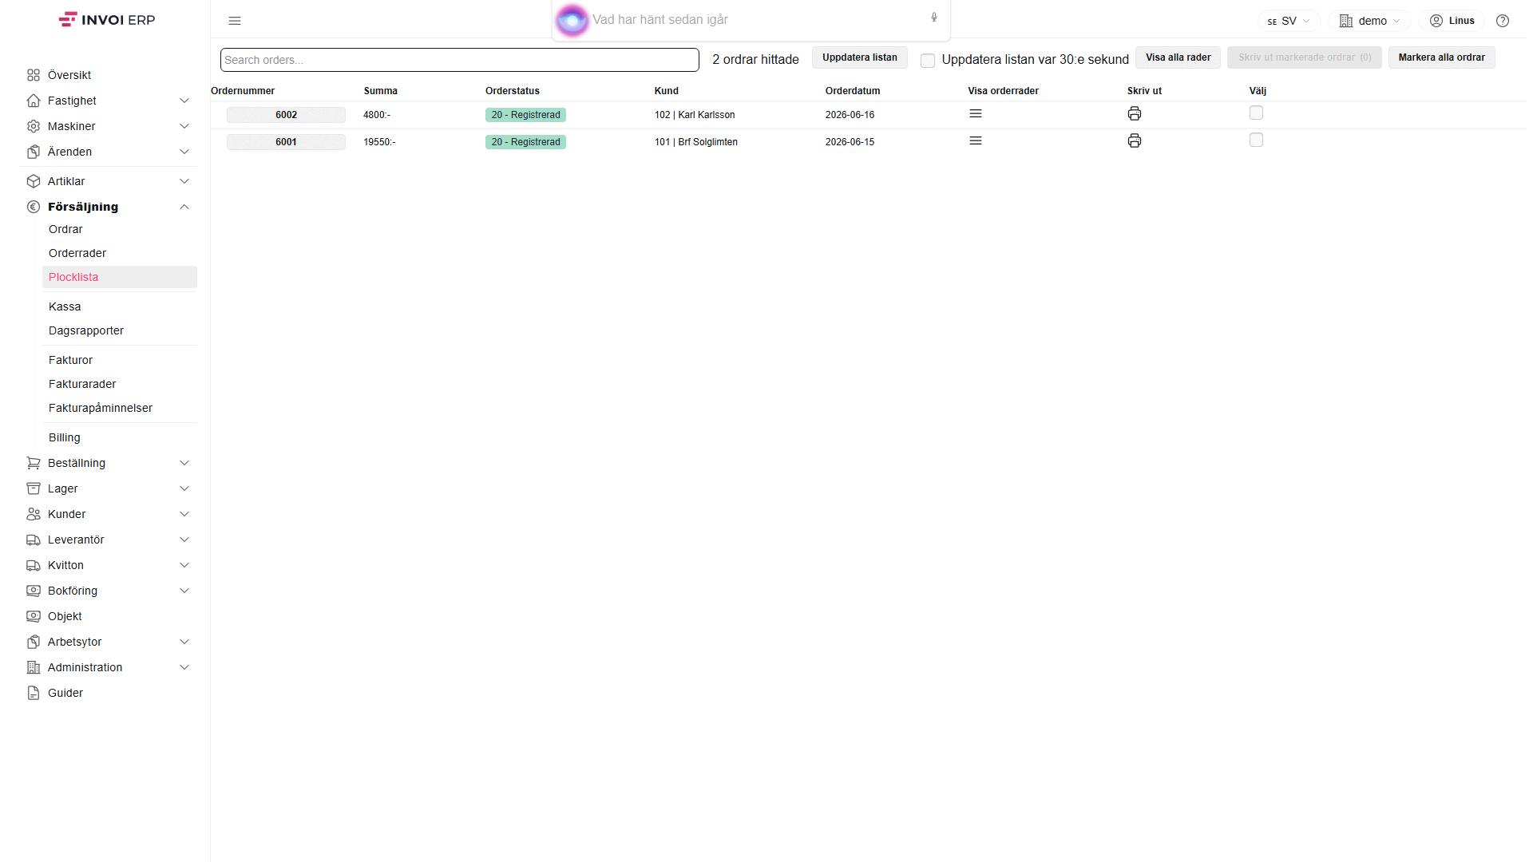The width and height of the screenshot is (1533, 862).
Task: Expand the Maskiner menu
Action: 109,126
